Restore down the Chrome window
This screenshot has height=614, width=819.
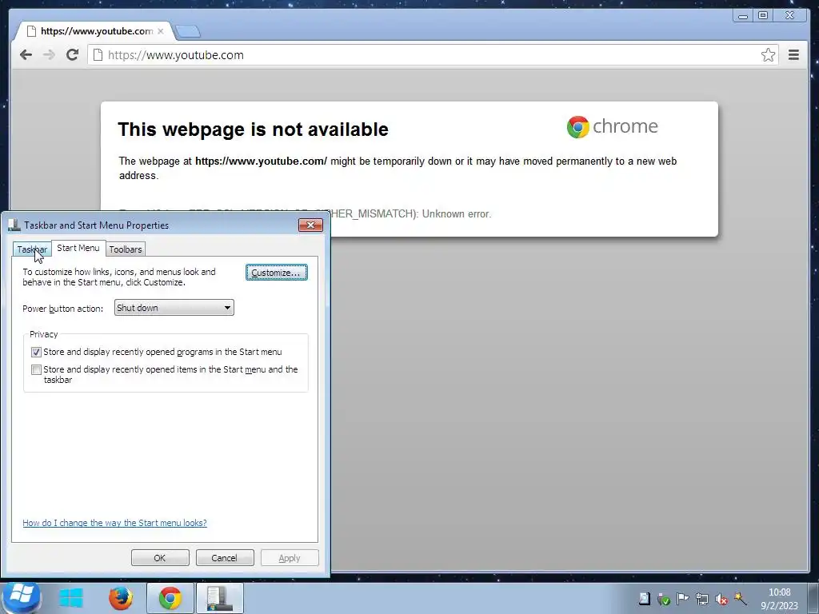tap(762, 16)
